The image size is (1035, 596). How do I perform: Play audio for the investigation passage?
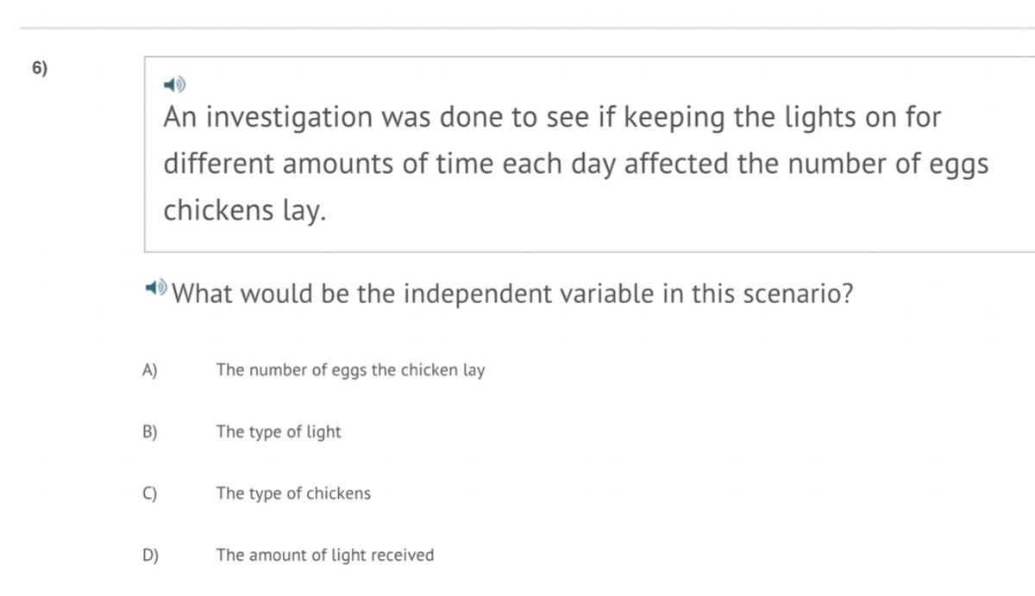click(x=175, y=84)
